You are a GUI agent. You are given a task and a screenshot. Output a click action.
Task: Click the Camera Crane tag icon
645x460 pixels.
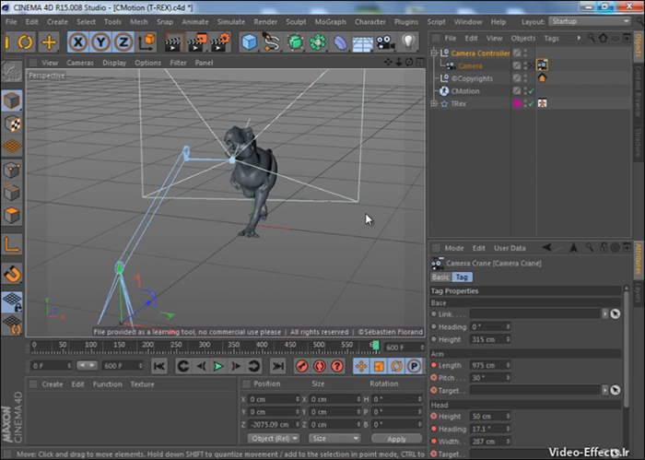(542, 65)
